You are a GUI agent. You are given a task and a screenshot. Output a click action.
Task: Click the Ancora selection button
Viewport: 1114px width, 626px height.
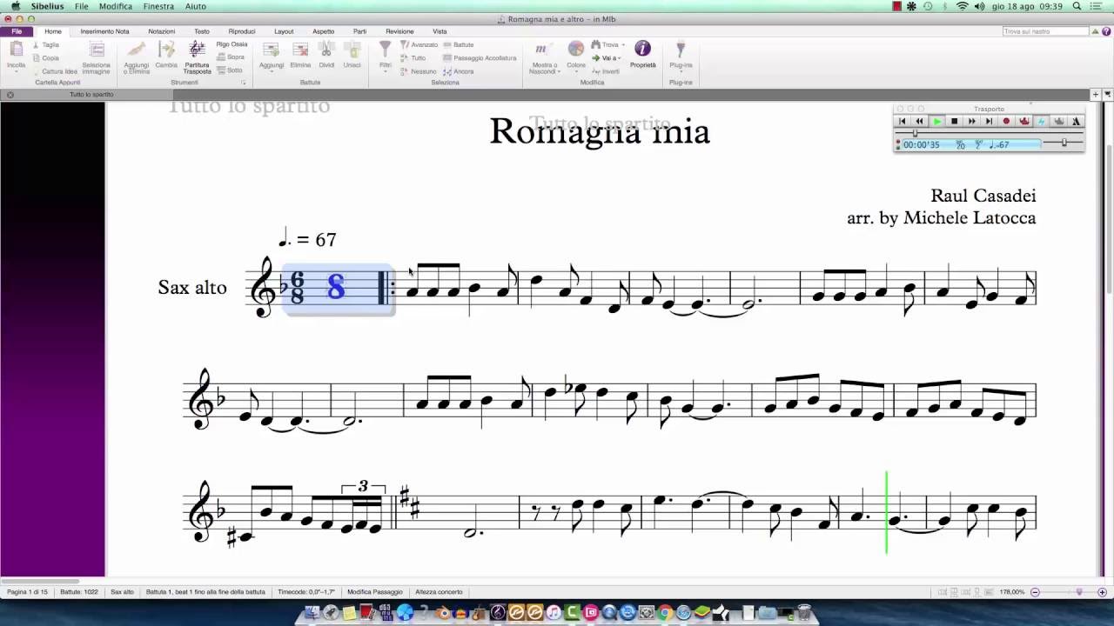click(459, 71)
